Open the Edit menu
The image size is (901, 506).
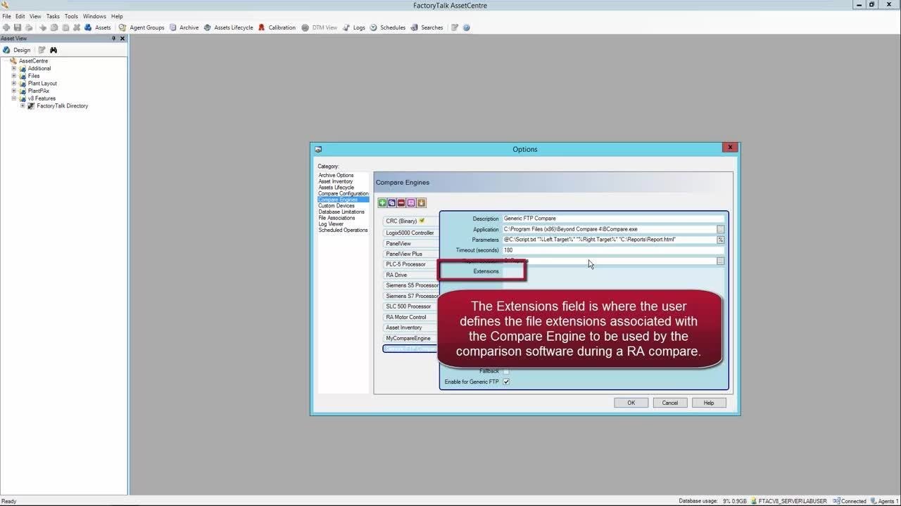click(20, 16)
